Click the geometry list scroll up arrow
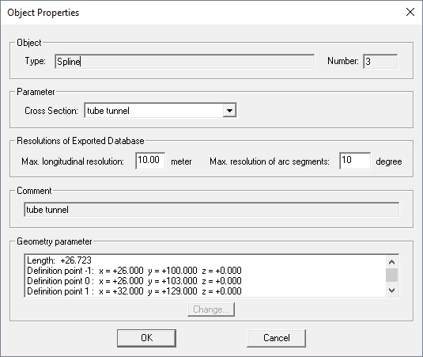 point(392,262)
